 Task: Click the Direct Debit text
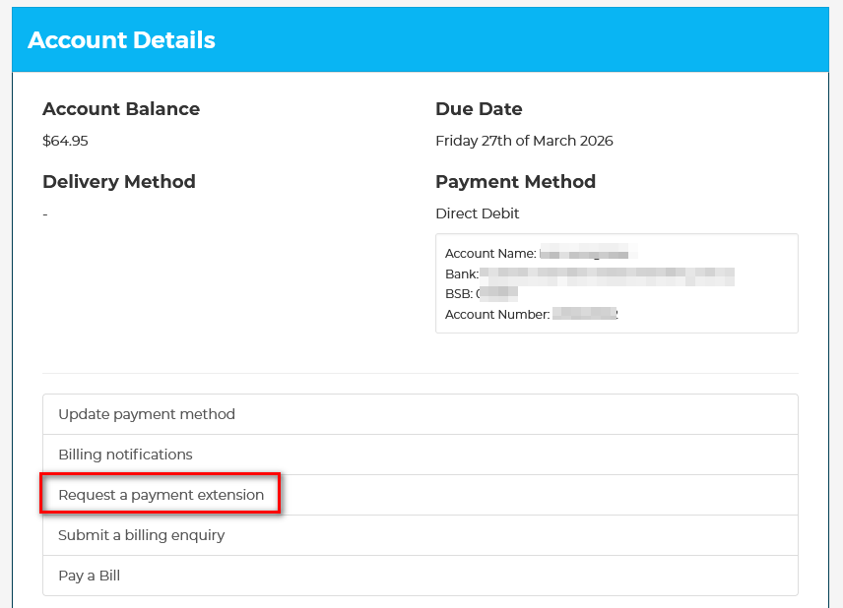point(477,213)
